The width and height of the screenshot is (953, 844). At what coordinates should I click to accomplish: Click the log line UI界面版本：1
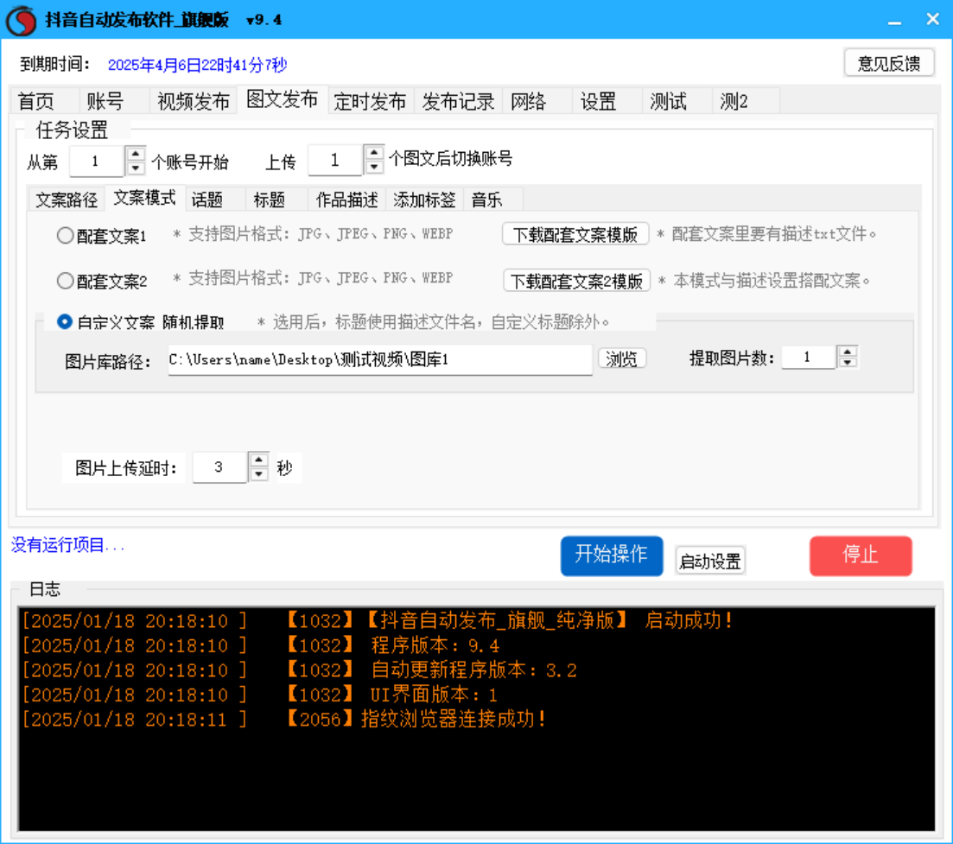(259, 695)
